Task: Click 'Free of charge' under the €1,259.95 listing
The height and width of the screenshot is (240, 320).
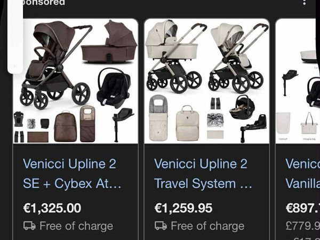Action: coord(207,226)
